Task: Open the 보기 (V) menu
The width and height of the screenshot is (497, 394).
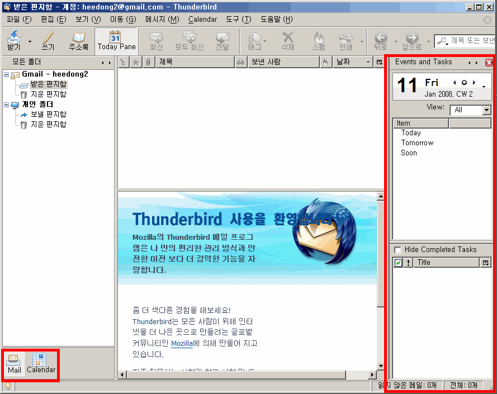Action: coord(88,20)
